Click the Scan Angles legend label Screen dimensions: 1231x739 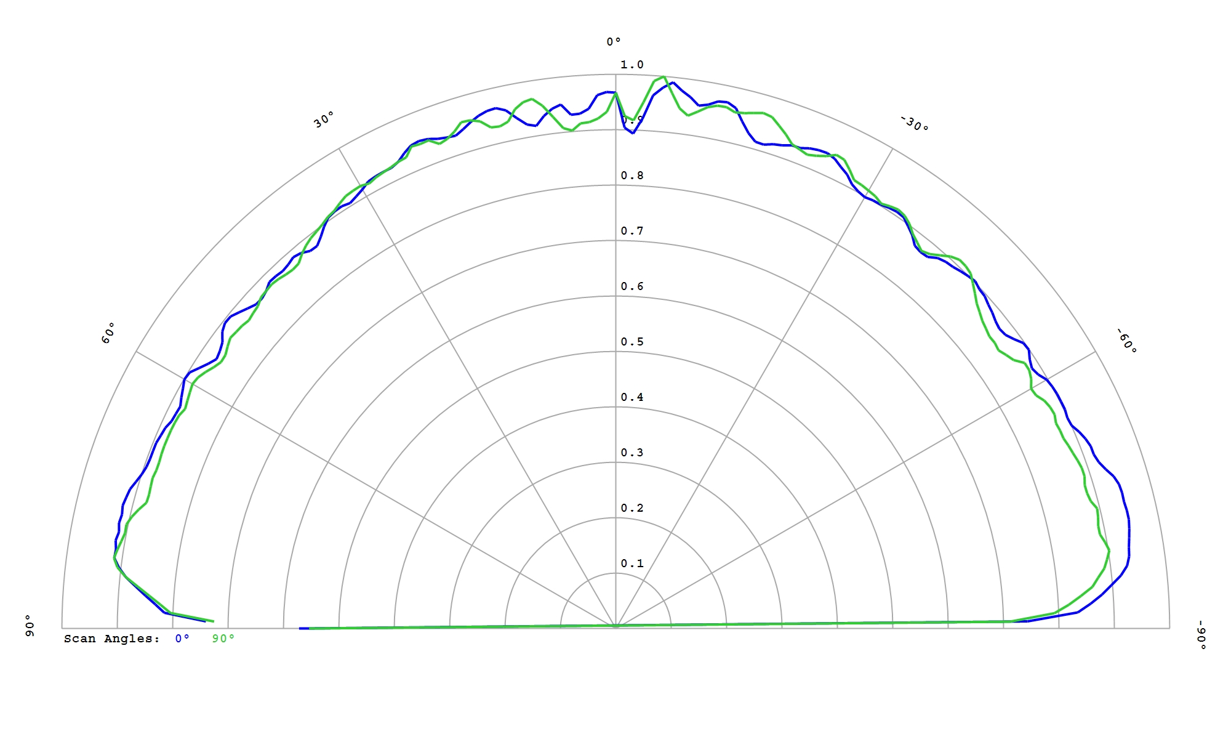[112, 639]
